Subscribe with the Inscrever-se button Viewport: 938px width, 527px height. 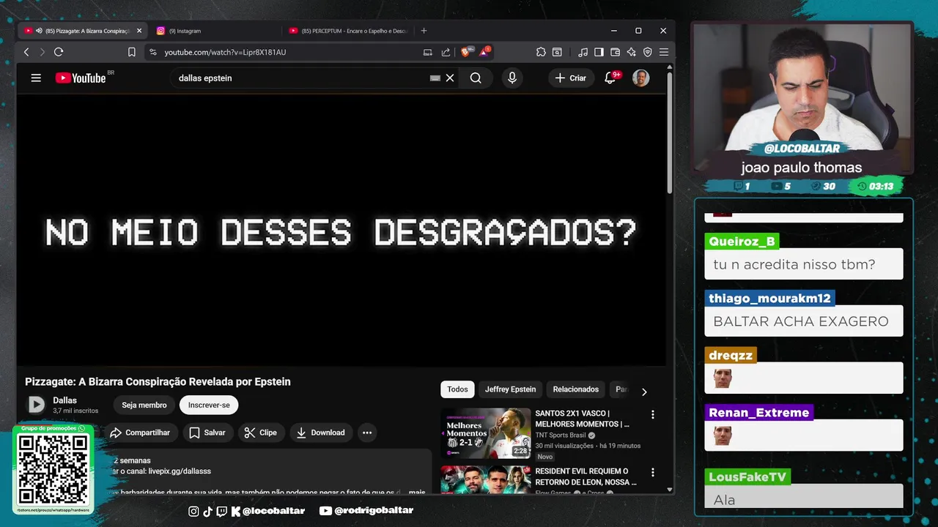tap(209, 405)
